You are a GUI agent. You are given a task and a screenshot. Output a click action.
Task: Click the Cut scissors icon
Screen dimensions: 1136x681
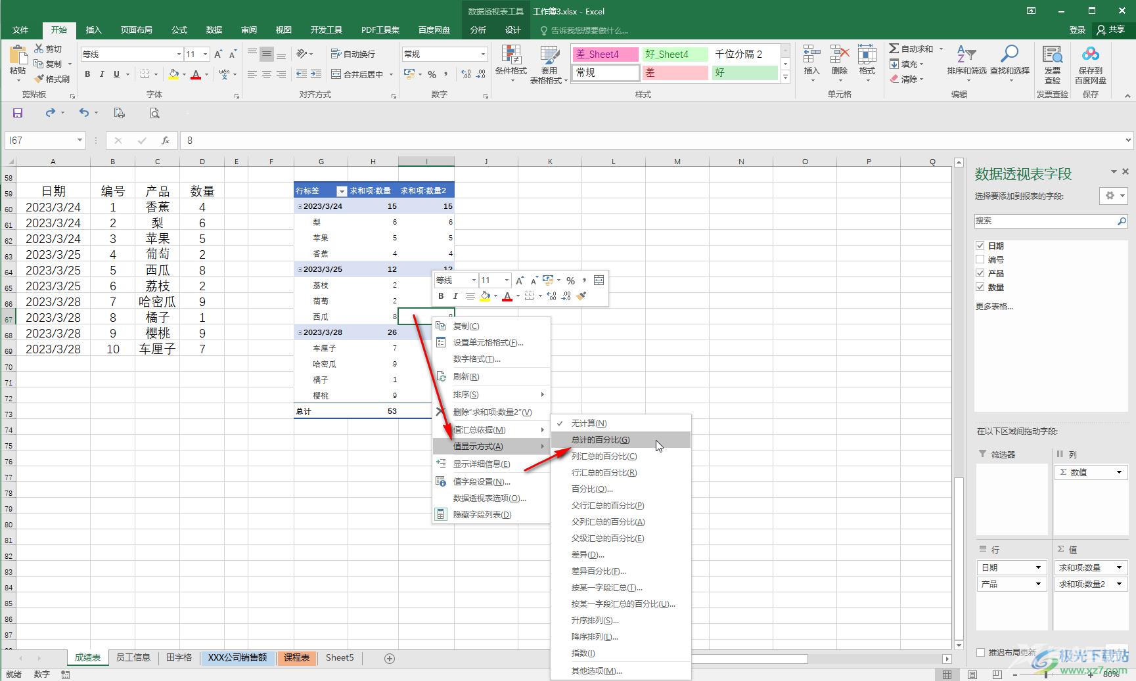pos(39,49)
